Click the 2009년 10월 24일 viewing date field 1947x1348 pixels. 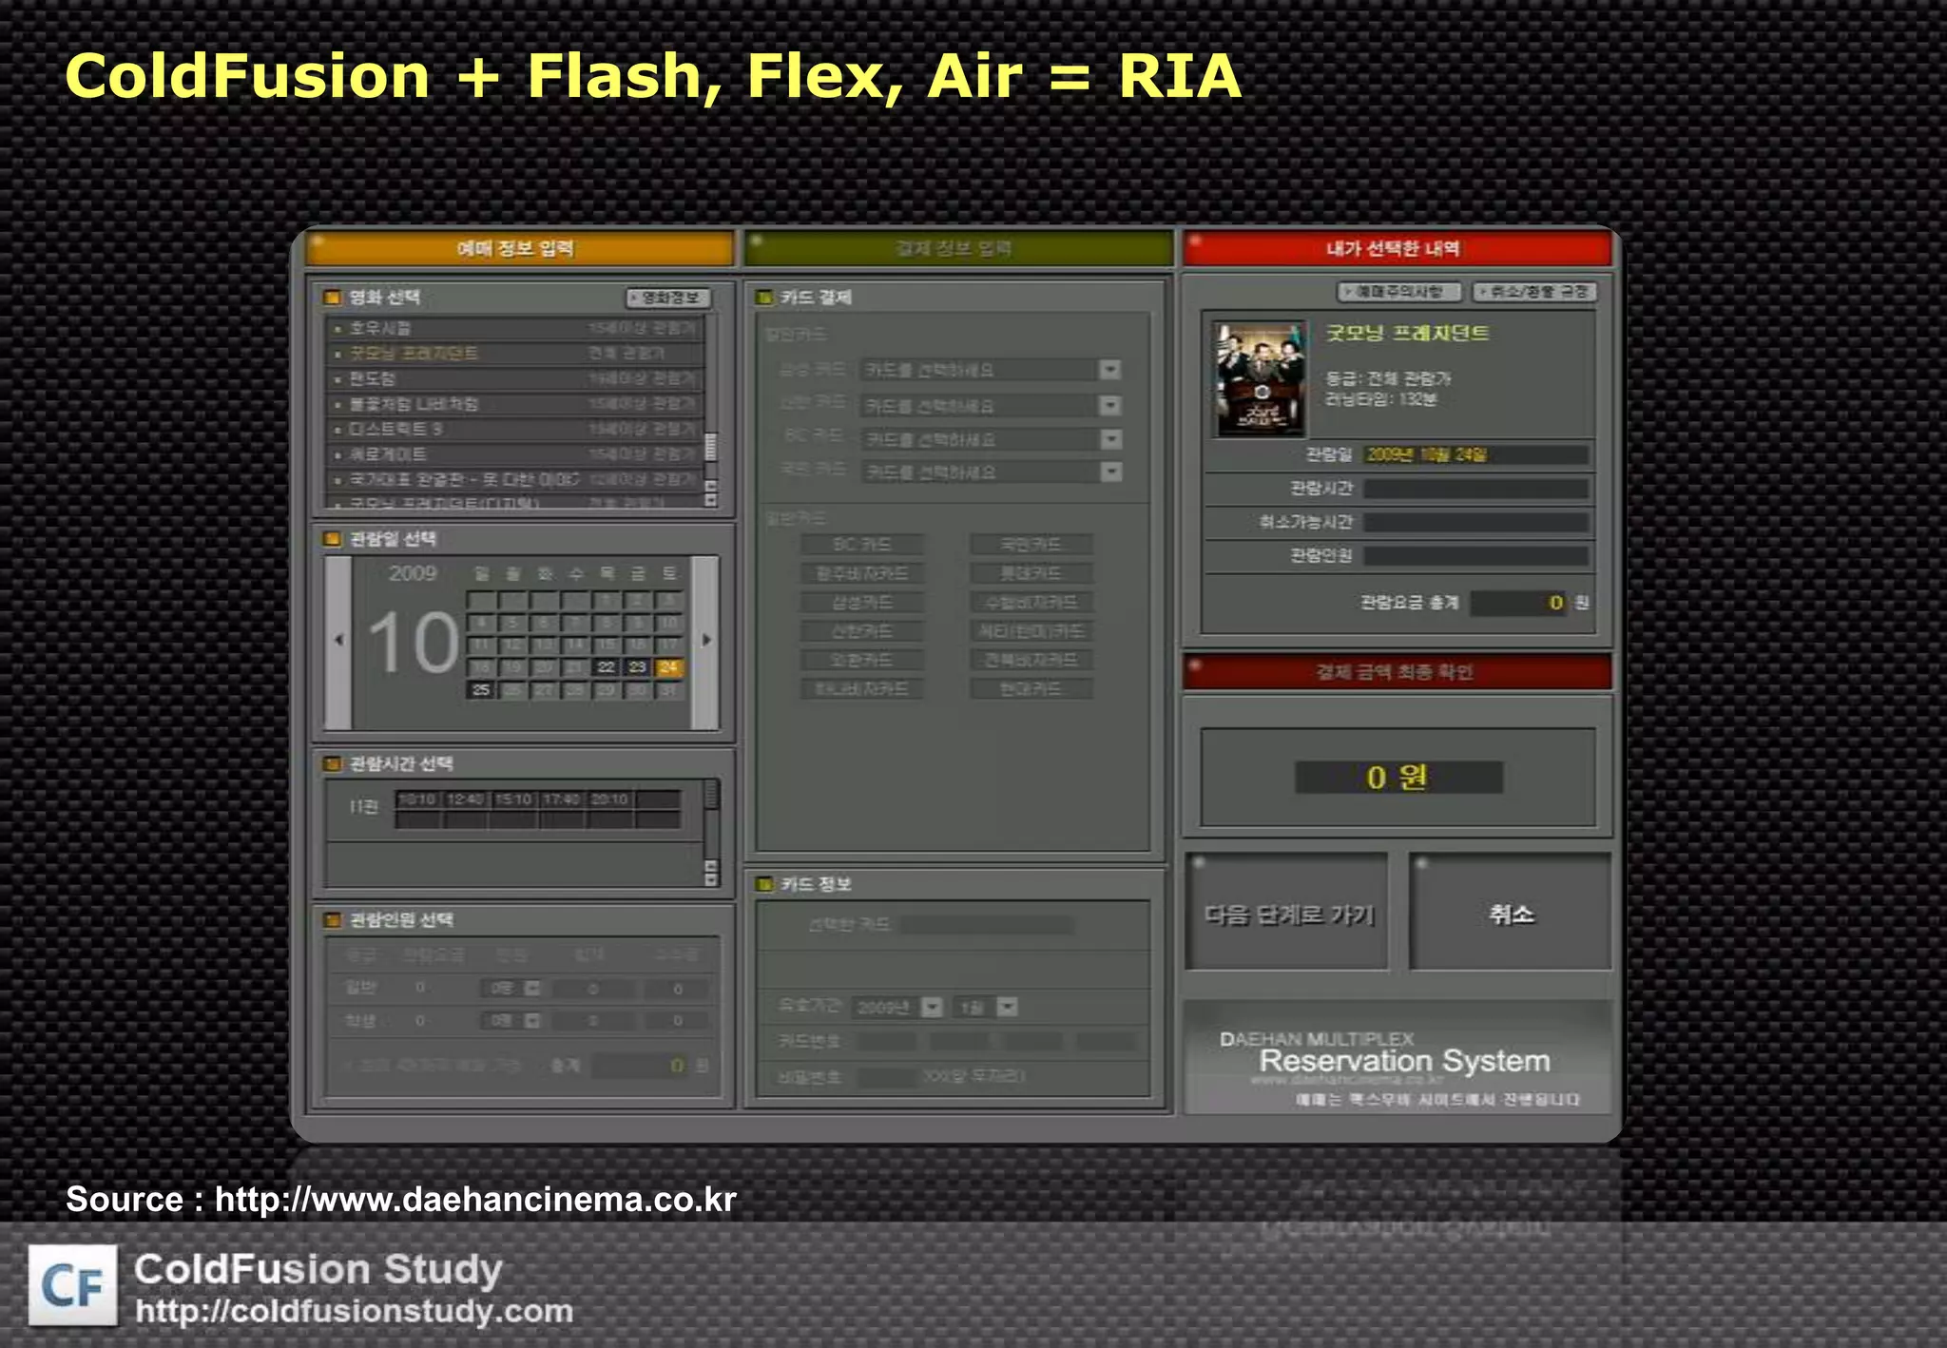tap(1475, 454)
